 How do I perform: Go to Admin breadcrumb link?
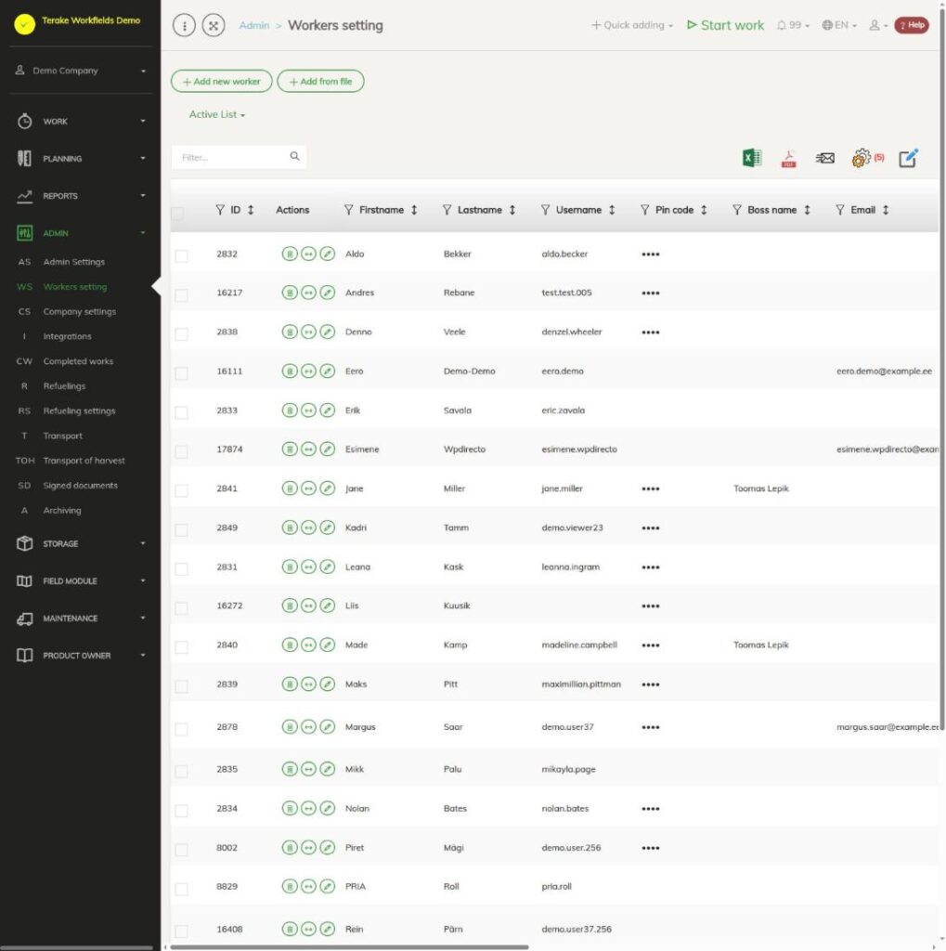(254, 25)
